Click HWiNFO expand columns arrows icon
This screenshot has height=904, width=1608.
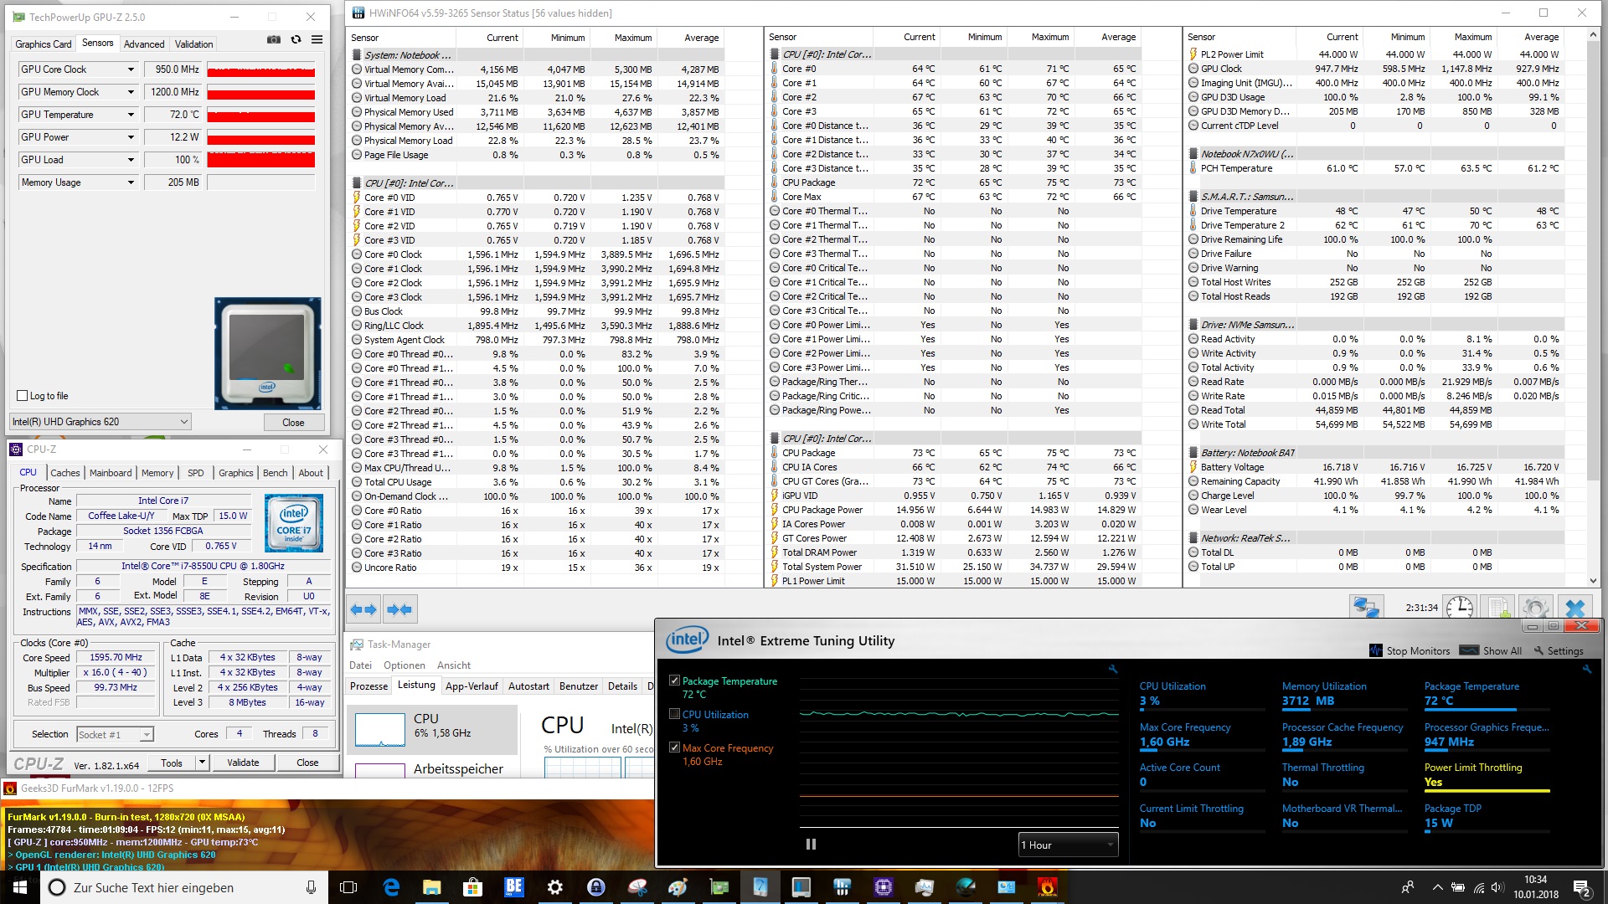pyautogui.click(x=363, y=609)
